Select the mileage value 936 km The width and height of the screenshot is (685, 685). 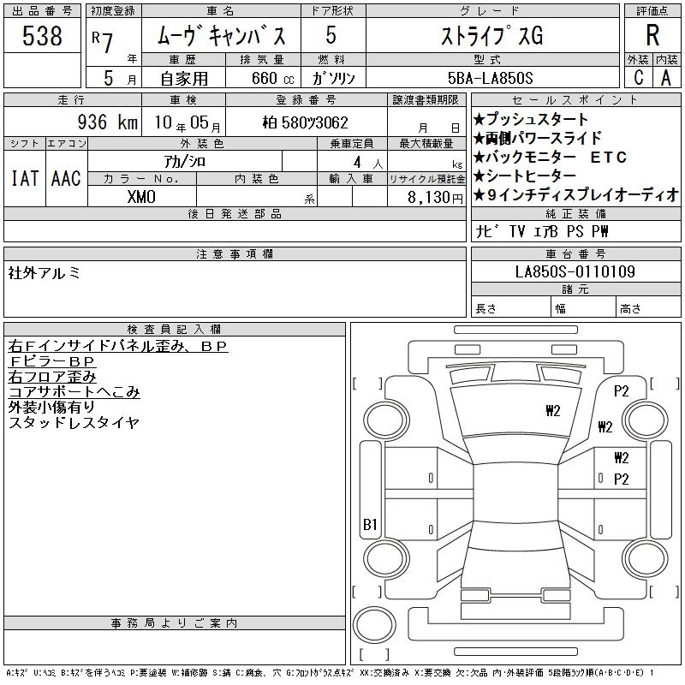(107, 122)
